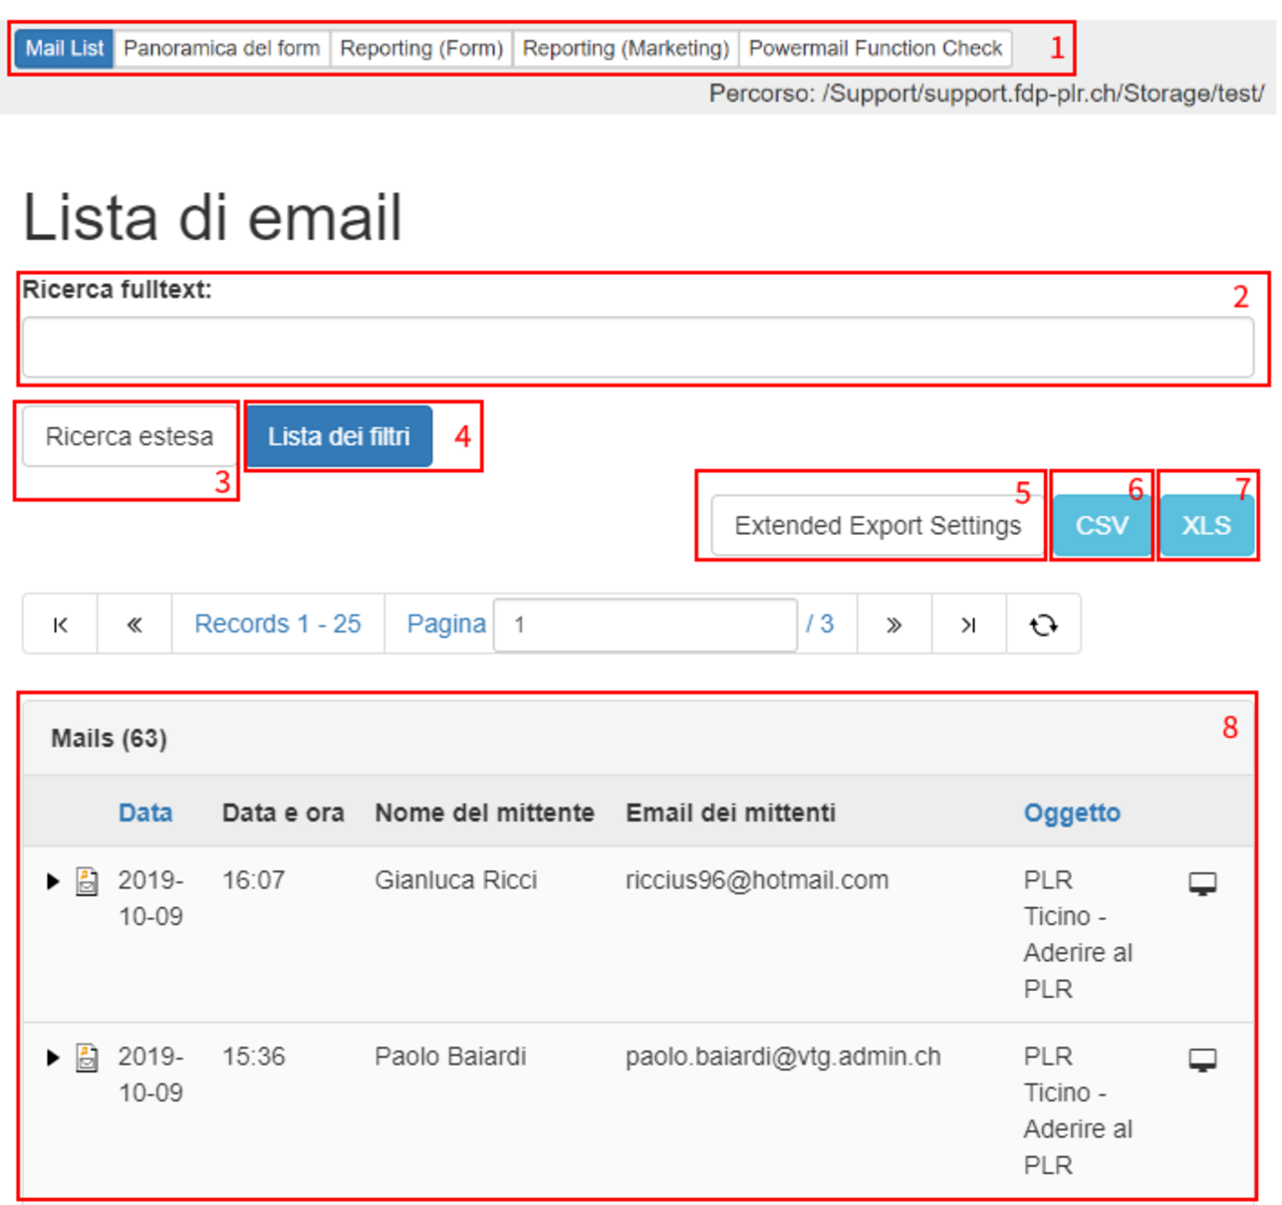Go to previous page of records
The width and height of the screenshot is (1282, 1205).
point(134,624)
